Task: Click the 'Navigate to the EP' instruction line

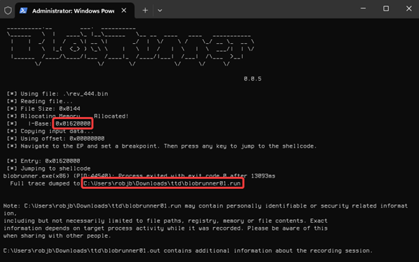Action: click(x=161, y=146)
